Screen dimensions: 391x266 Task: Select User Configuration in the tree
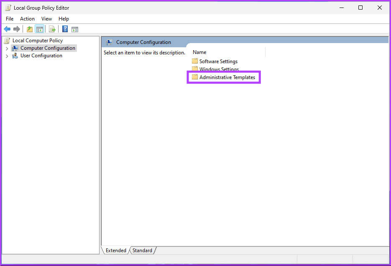pyautogui.click(x=41, y=56)
